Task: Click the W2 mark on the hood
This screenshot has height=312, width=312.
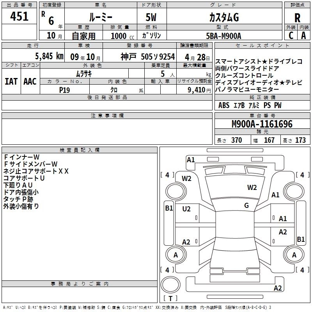Action: point(252,188)
